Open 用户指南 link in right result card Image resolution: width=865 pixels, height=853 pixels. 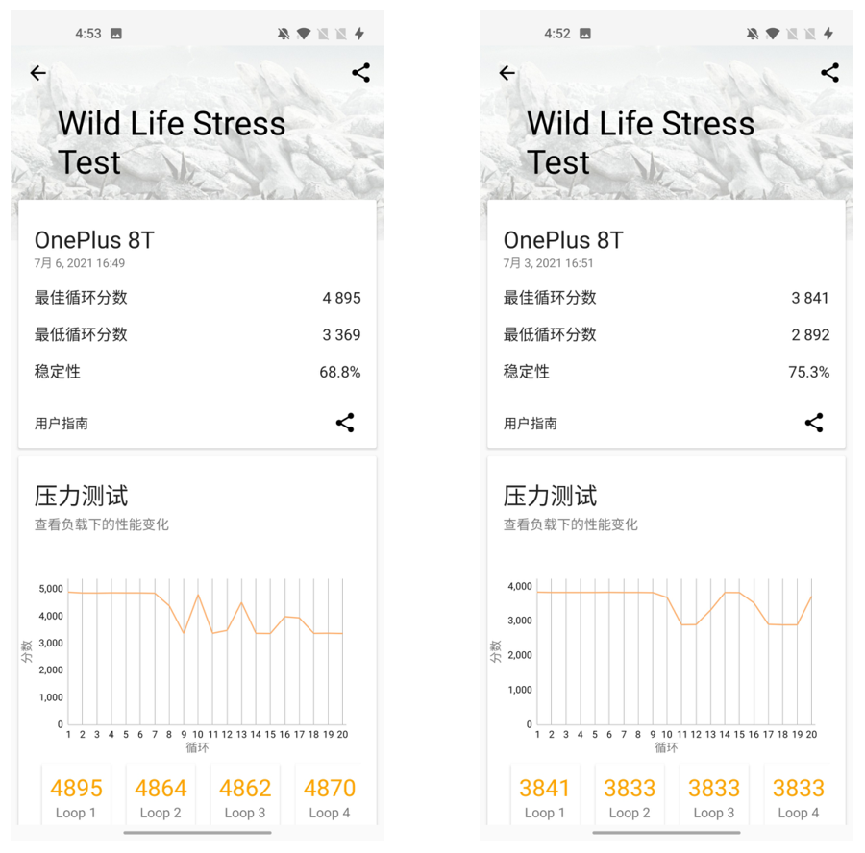(531, 424)
